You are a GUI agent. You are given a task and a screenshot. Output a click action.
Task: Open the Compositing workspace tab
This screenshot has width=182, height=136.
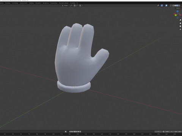54,3
